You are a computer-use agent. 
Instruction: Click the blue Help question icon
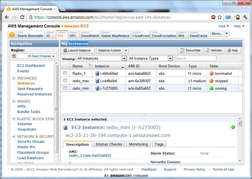pos(229,50)
